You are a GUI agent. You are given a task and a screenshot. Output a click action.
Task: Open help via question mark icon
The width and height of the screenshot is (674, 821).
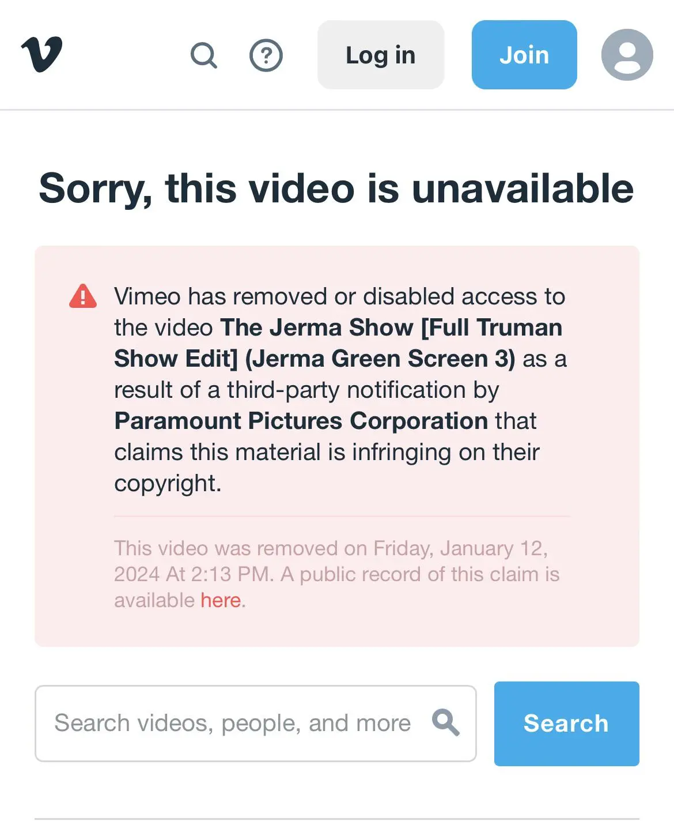coord(266,55)
